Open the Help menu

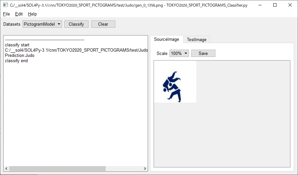pyautogui.click(x=32, y=14)
